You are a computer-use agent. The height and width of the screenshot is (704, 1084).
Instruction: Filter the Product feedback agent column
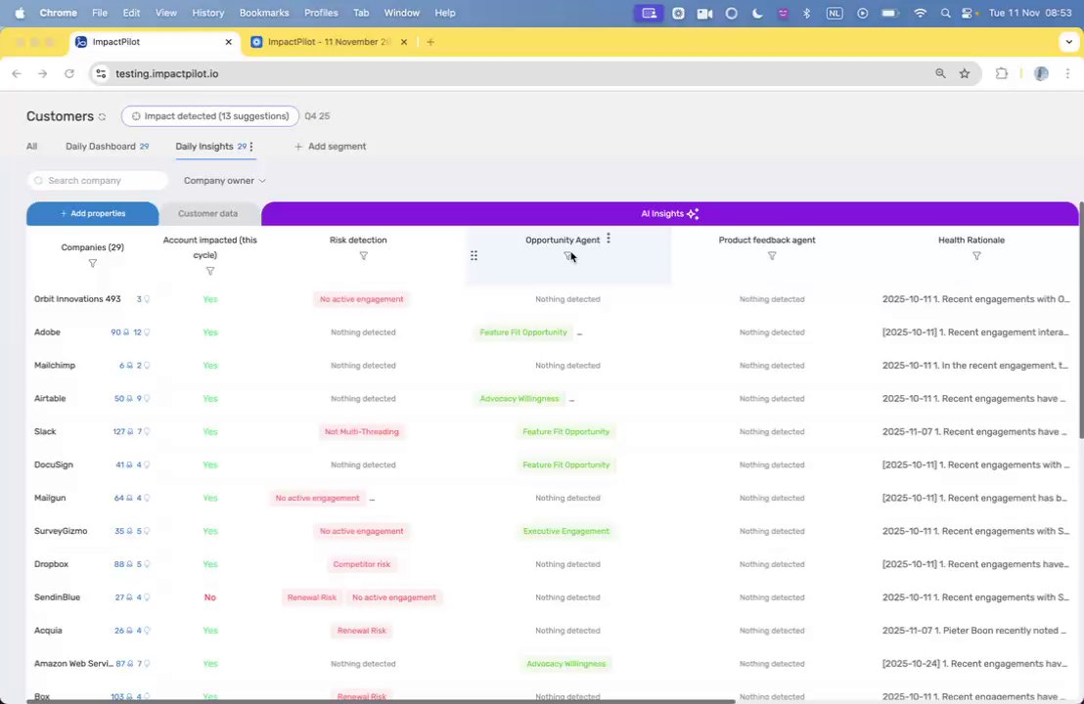772,255
